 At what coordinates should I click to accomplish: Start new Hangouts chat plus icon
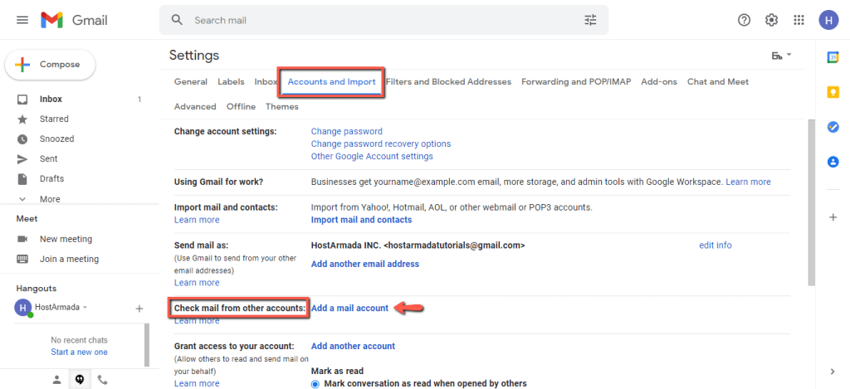[x=139, y=309]
